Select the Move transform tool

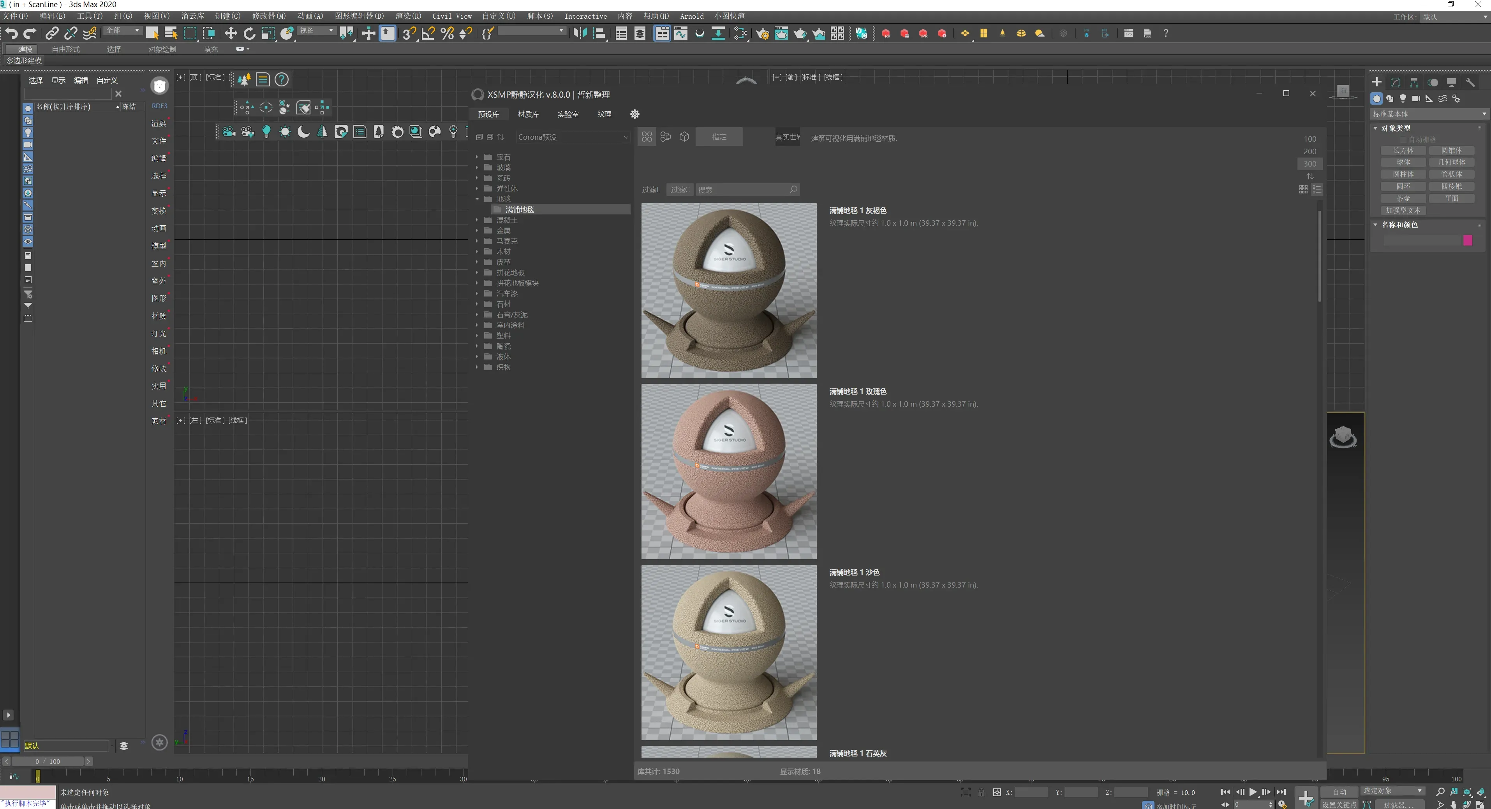click(230, 33)
